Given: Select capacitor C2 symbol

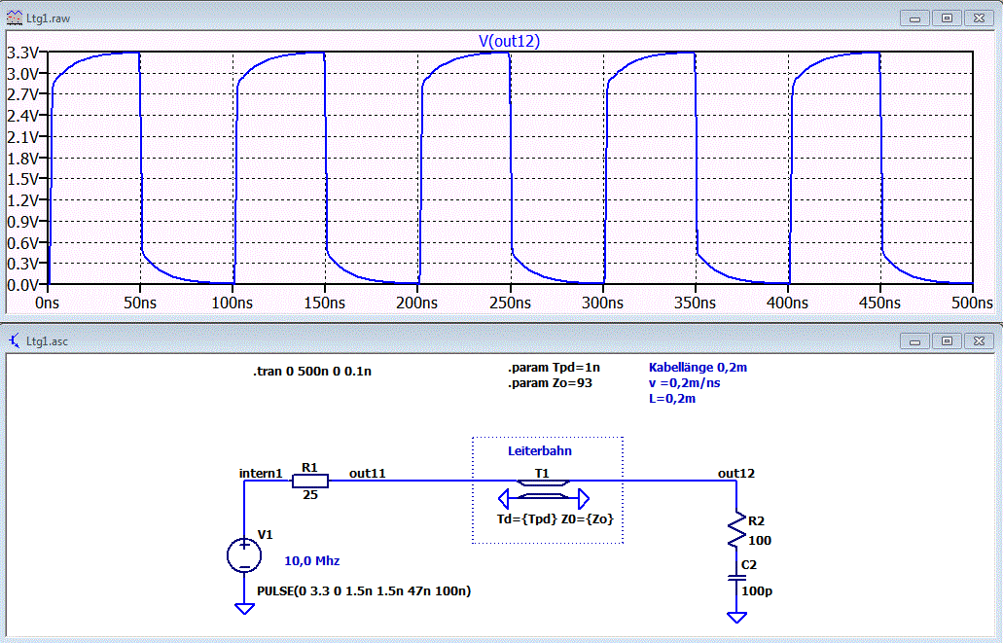Looking at the screenshot, I should click(736, 578).
